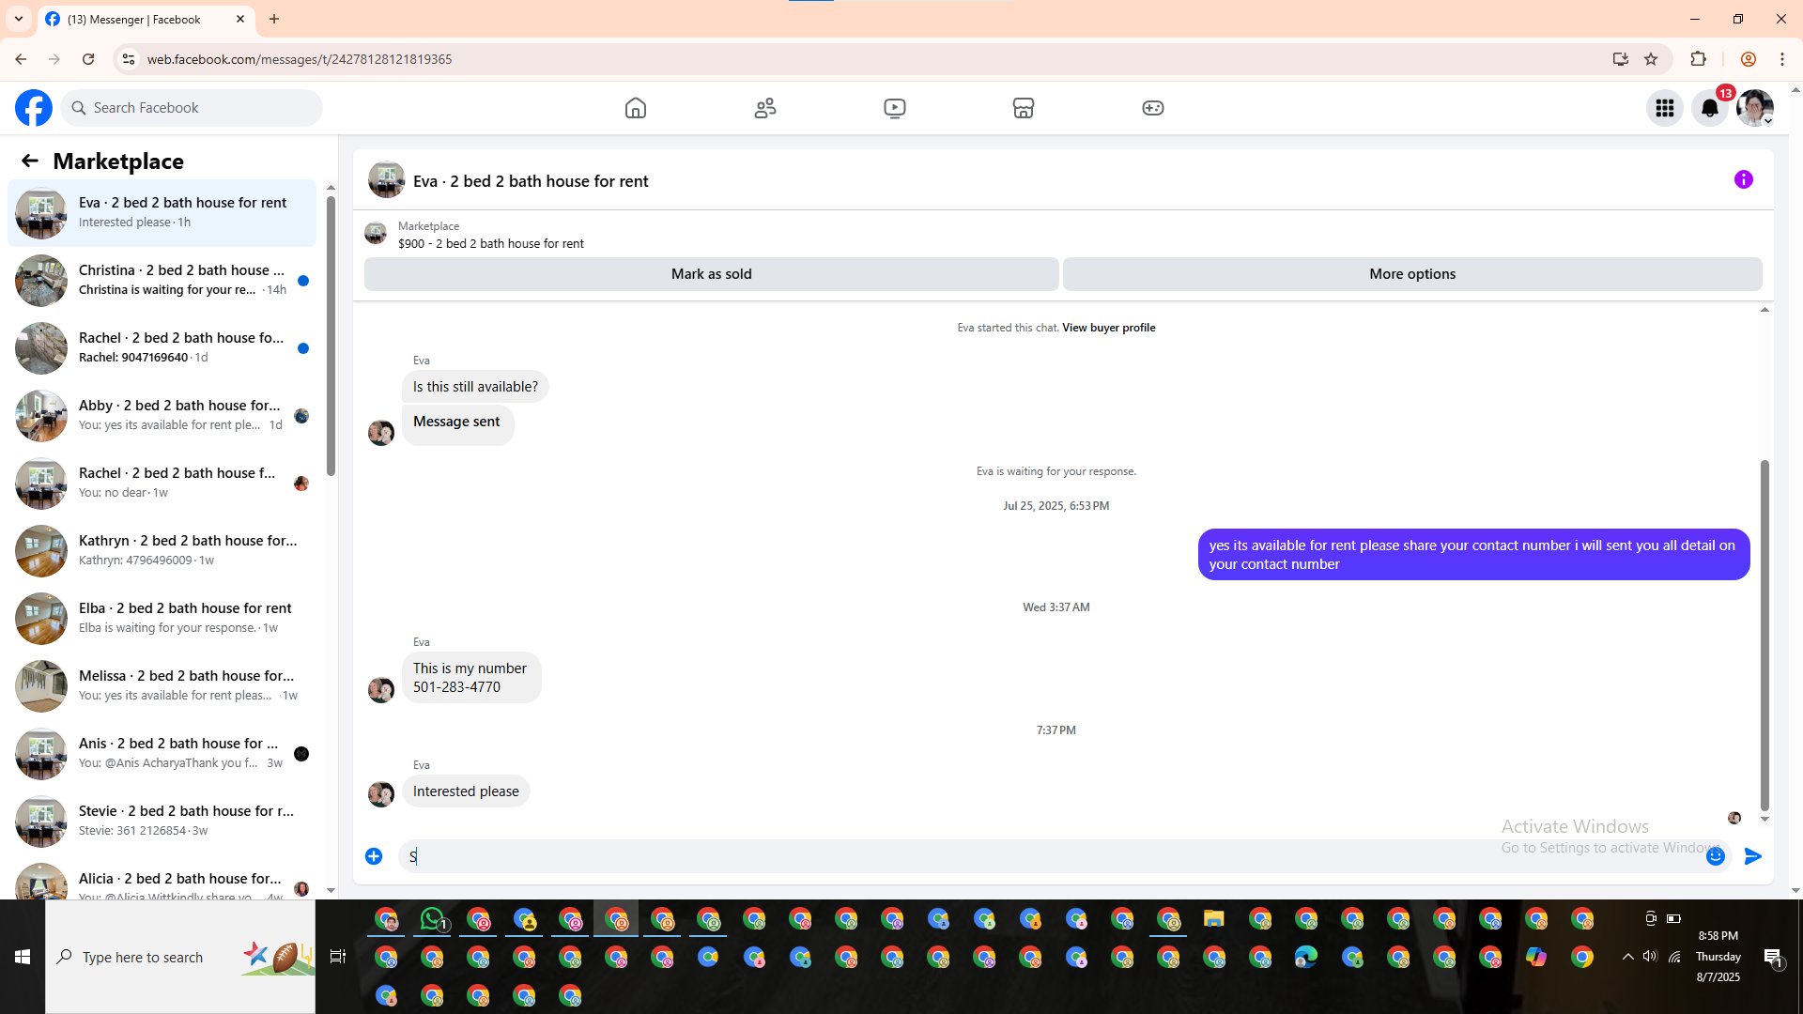The image size is (1803, 1014).
Task: Open Abby 2 bed 2 bath conversation
Action: pos(162,416)
